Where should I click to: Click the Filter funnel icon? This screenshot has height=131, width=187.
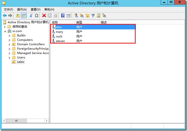coord(93,15)
